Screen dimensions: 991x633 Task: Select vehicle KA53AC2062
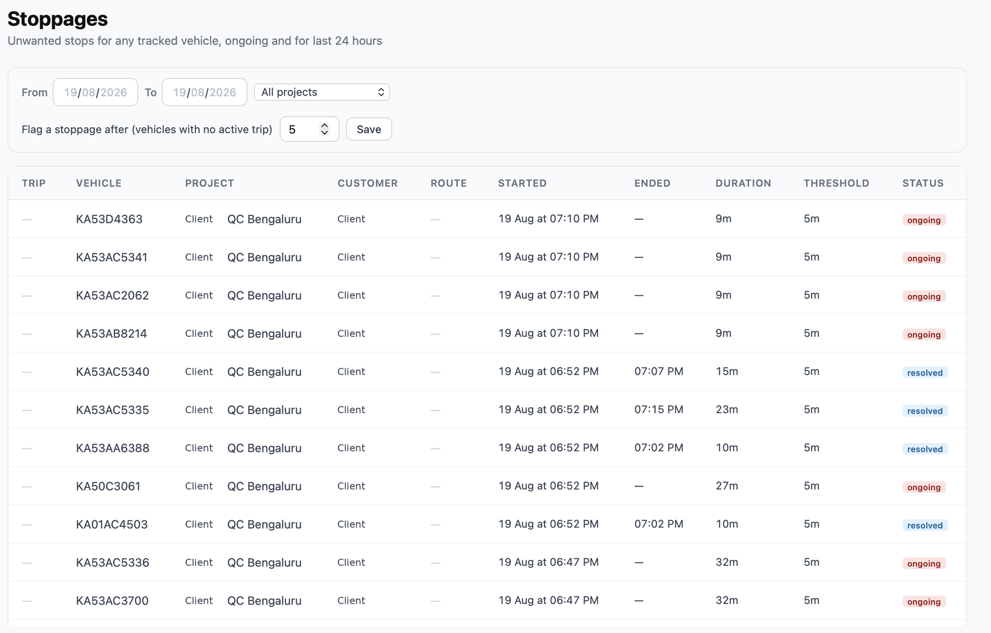tap(112, 296)
